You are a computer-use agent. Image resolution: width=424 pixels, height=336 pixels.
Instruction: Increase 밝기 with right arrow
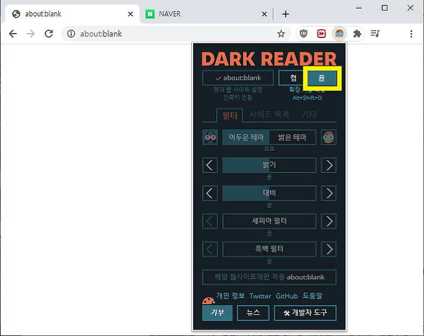329,165
